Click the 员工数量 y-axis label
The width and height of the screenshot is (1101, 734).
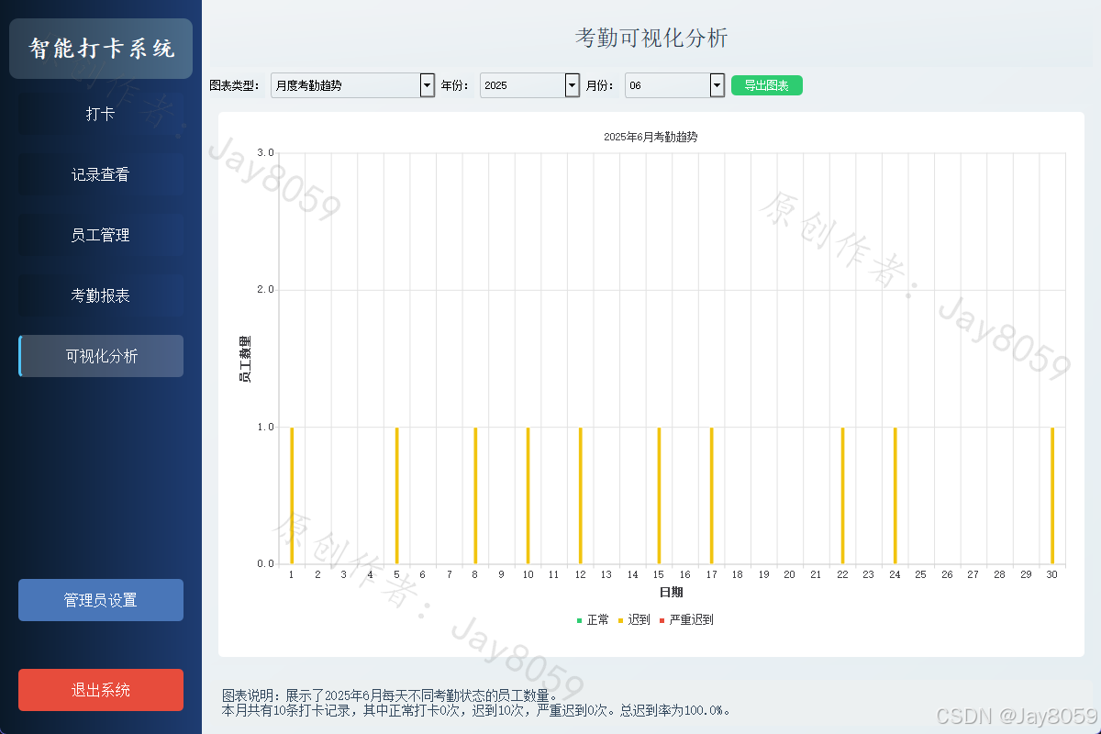coord(245,359)
